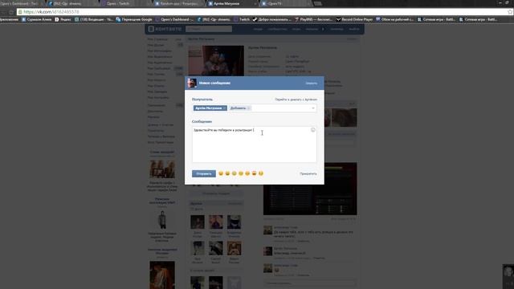Screen dimensions: 514x289
Task: Select the Артём Матушев browser tab
Action: pos(232,3)
